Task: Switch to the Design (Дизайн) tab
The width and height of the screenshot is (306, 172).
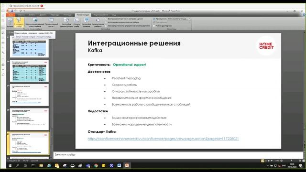Action: pyautogui.click(x=43, y=15)
